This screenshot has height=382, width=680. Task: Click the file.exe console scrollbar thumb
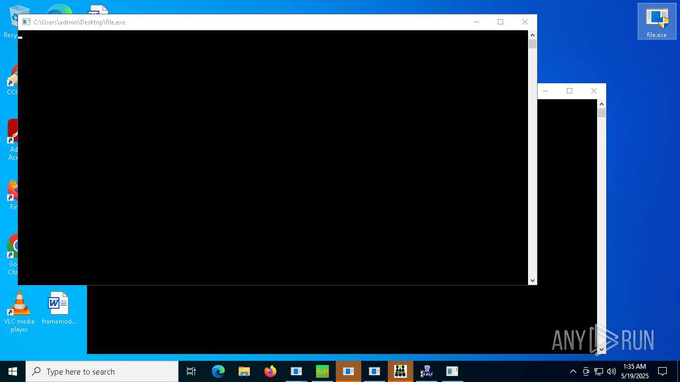click(533, 44)
